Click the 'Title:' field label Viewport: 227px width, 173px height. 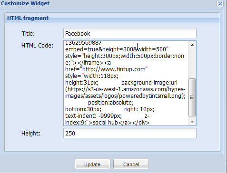click(28, 34)
